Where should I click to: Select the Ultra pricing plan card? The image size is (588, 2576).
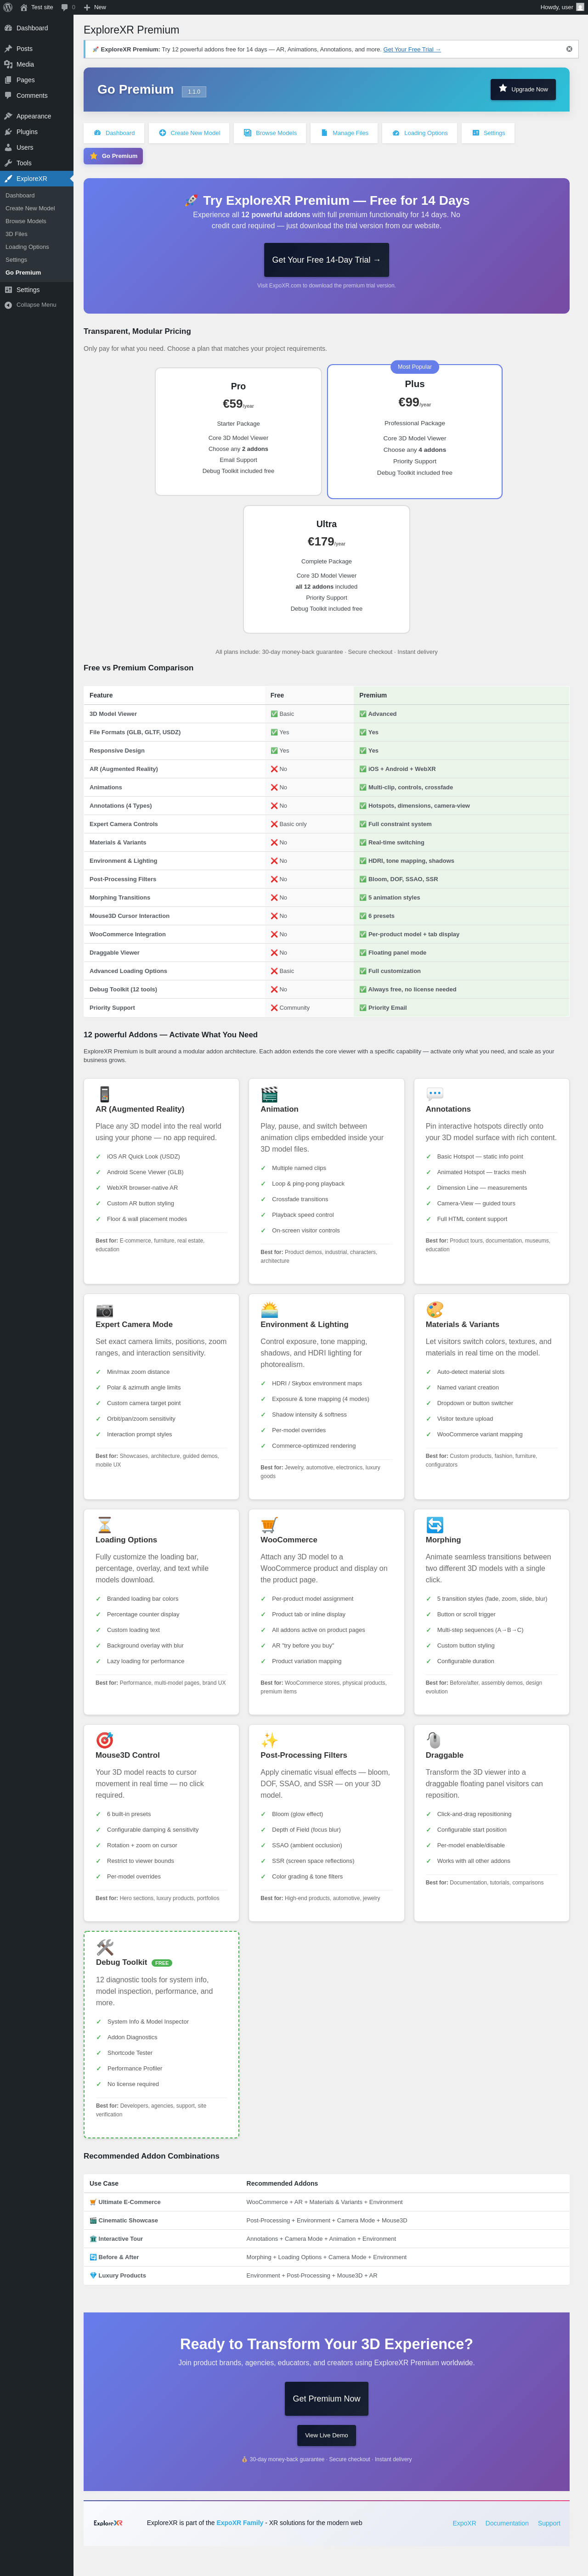pyautogui.click(x=326, y=569)
